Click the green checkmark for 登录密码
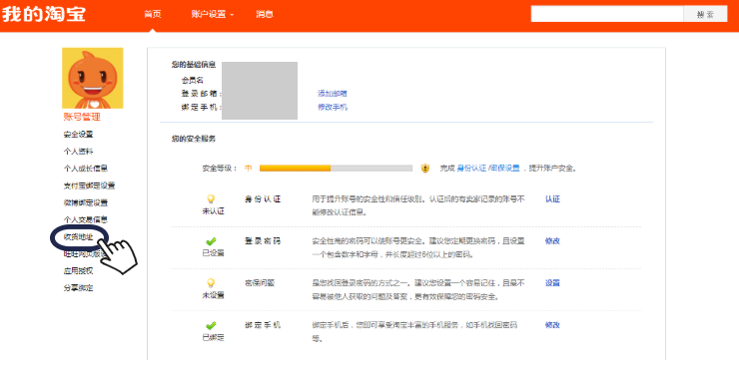 [211, 241]
